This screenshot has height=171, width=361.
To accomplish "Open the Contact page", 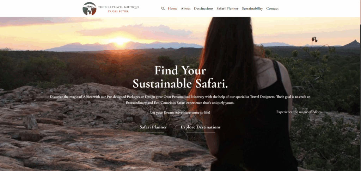I will point(273,8).
